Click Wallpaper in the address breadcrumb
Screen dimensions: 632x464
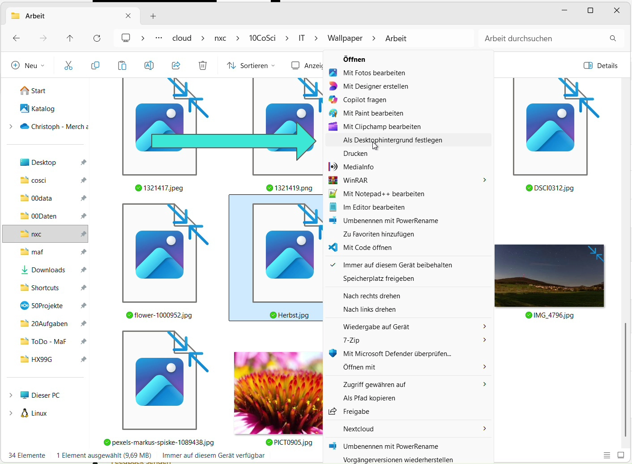pos(345,38)
